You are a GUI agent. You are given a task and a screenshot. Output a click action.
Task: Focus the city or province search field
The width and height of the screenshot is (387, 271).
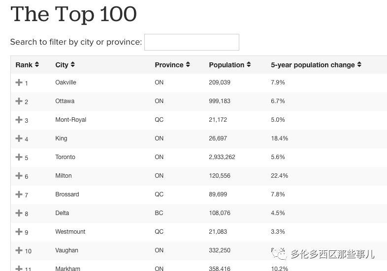pyautogui.click(x=192, y=42)
